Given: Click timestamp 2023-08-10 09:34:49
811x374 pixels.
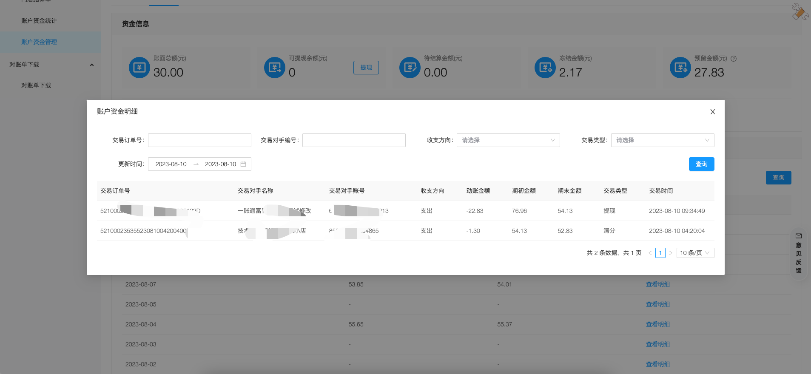Looking at the screenshot, I should point(677,211).
